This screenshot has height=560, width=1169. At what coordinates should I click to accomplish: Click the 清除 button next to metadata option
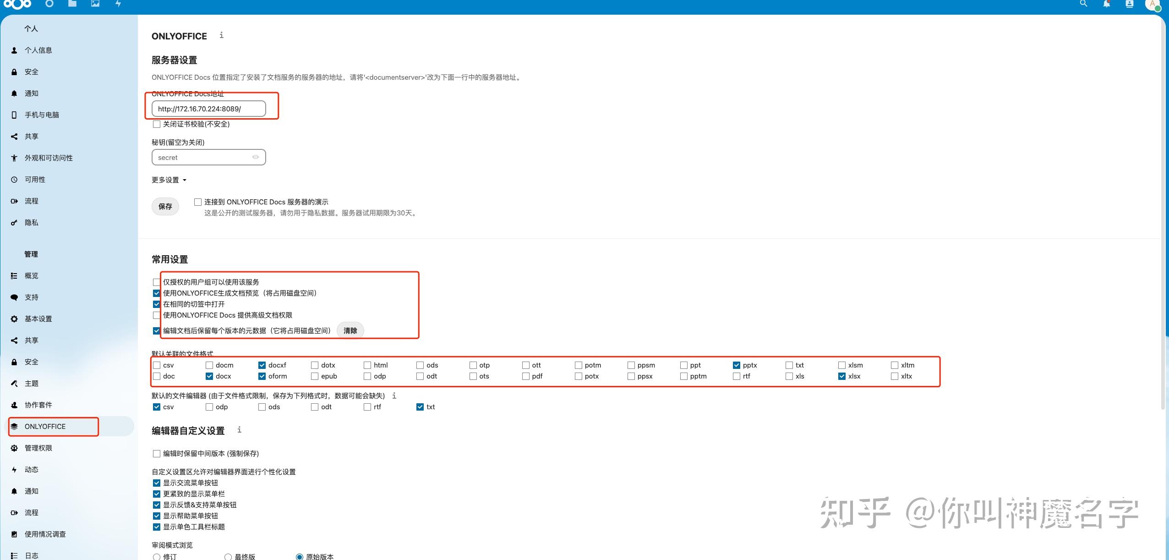click(x=350, y=330)
